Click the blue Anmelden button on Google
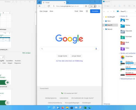Viewport: 136px width, 110px height. click(x=95, y=11)
